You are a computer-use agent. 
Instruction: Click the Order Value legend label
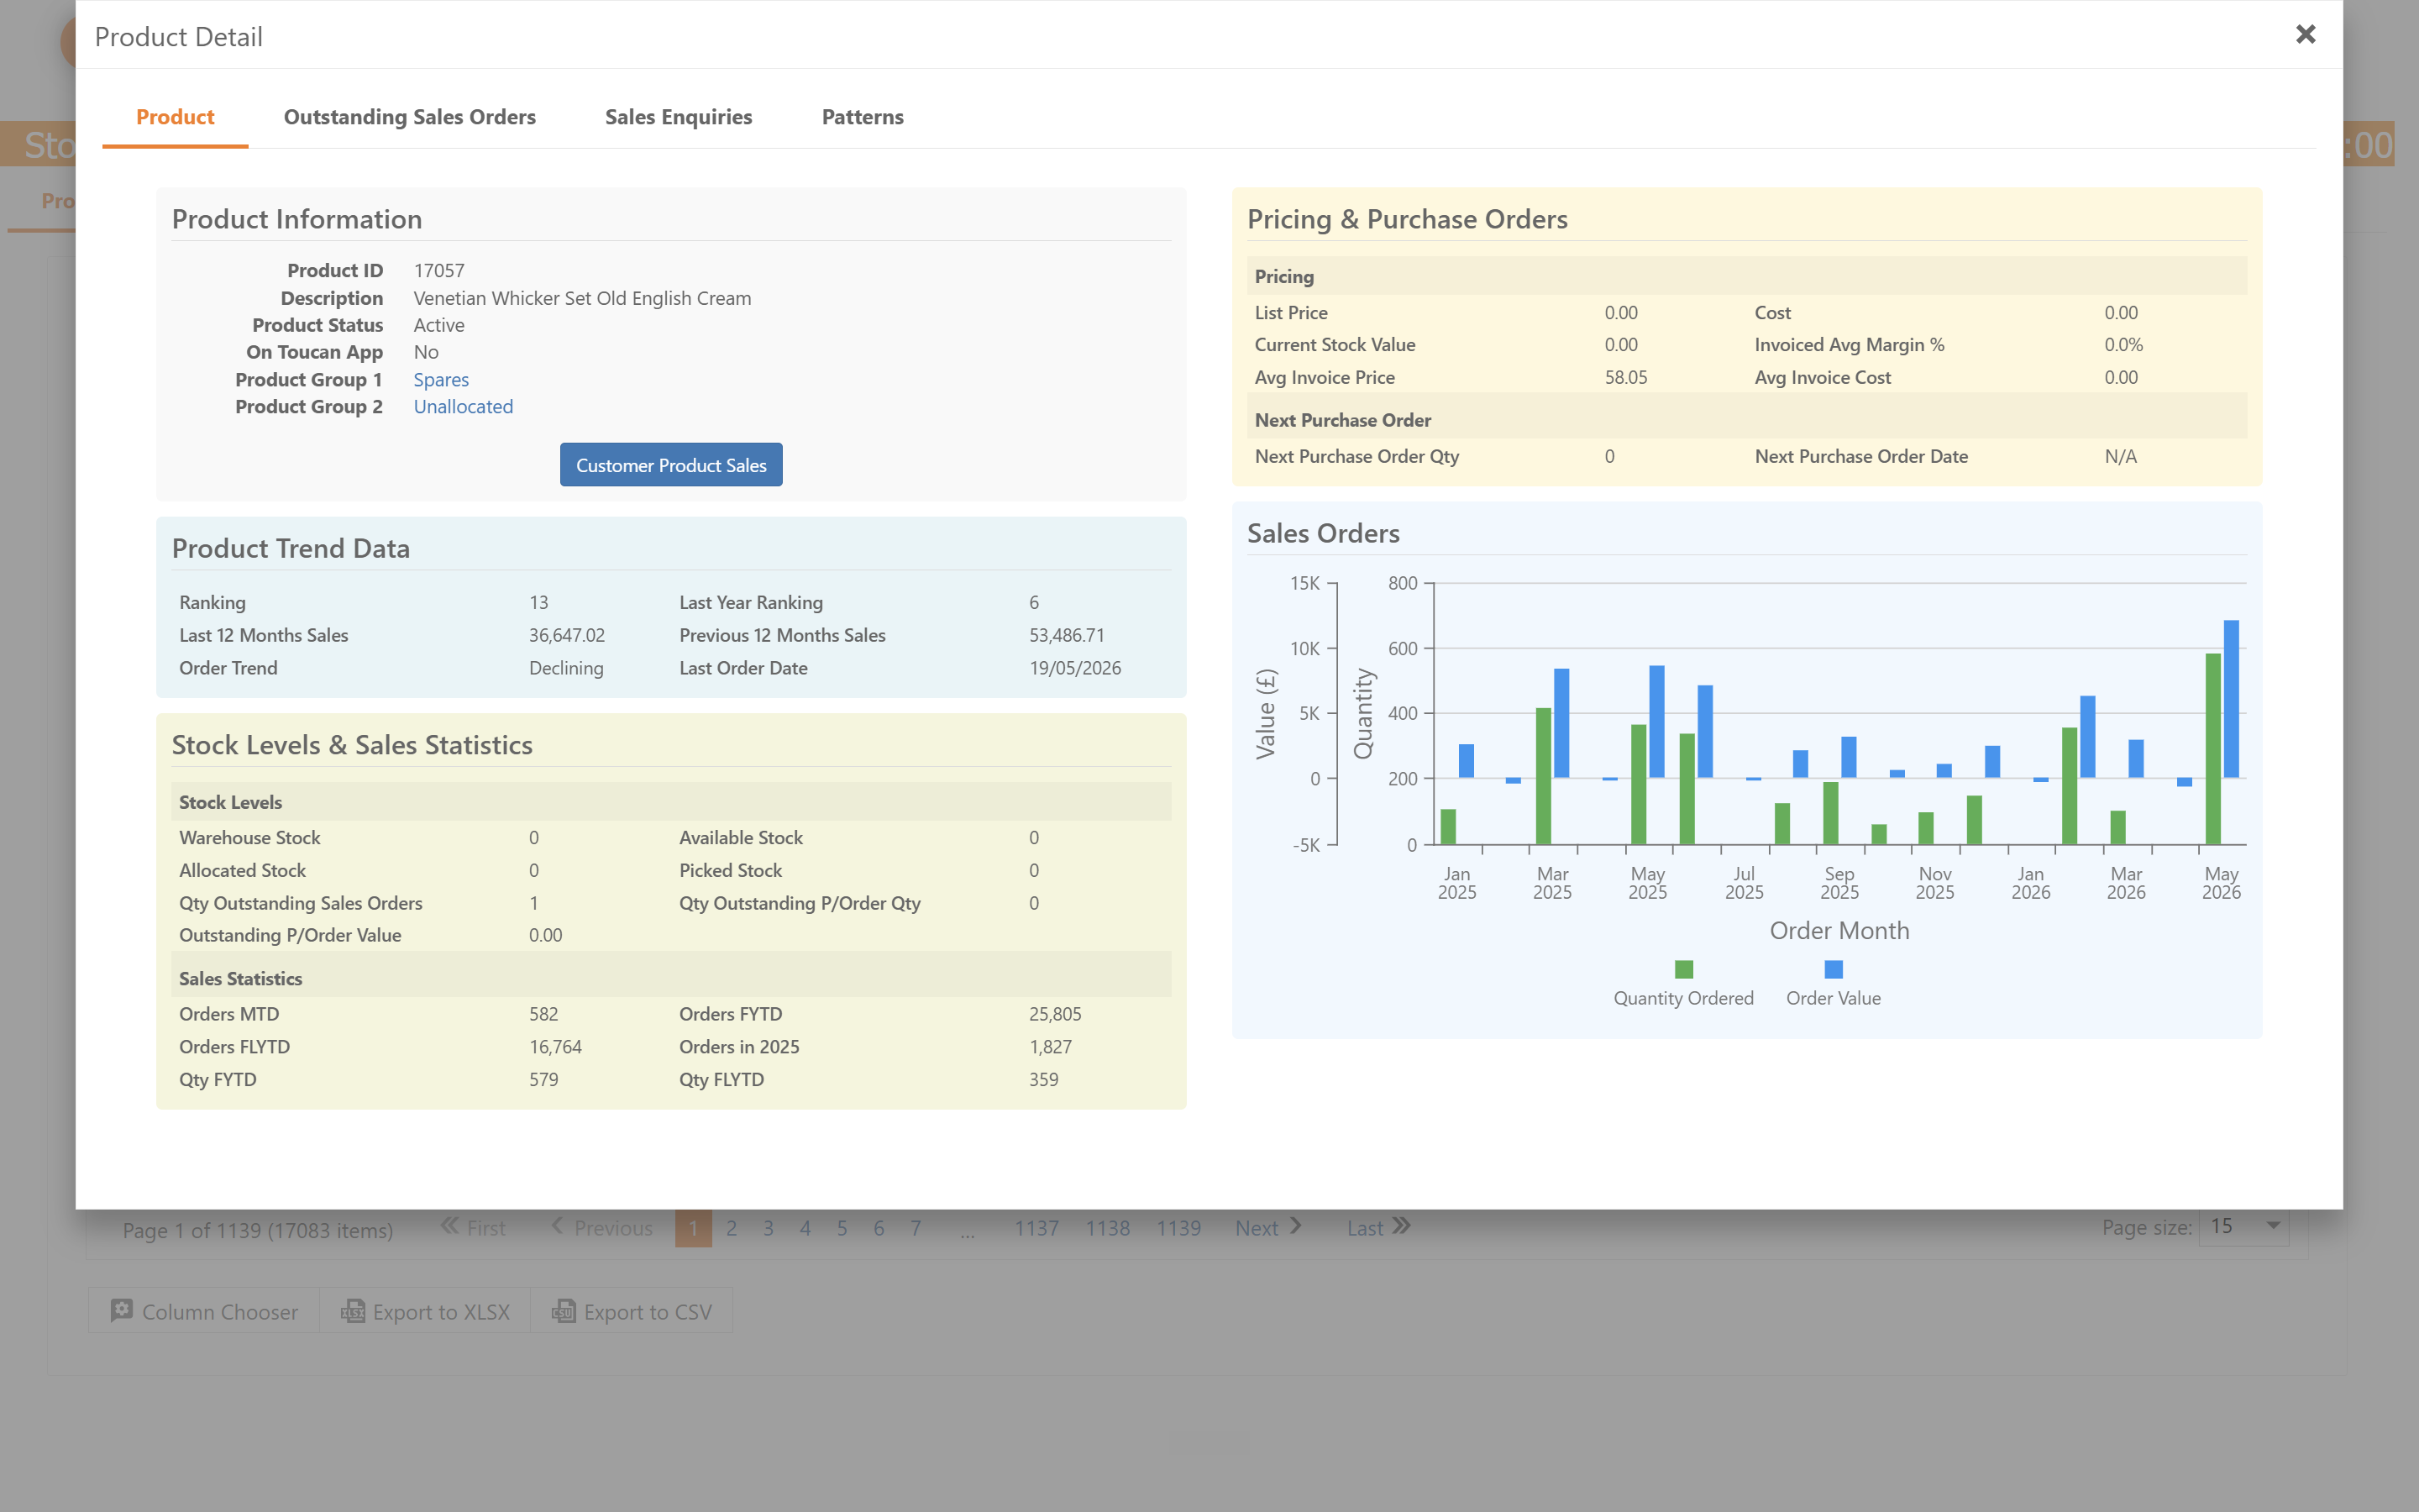[x=1834, y=998]
